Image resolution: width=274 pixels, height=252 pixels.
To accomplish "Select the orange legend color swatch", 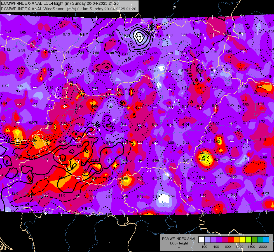I will [x=237, y=240].
